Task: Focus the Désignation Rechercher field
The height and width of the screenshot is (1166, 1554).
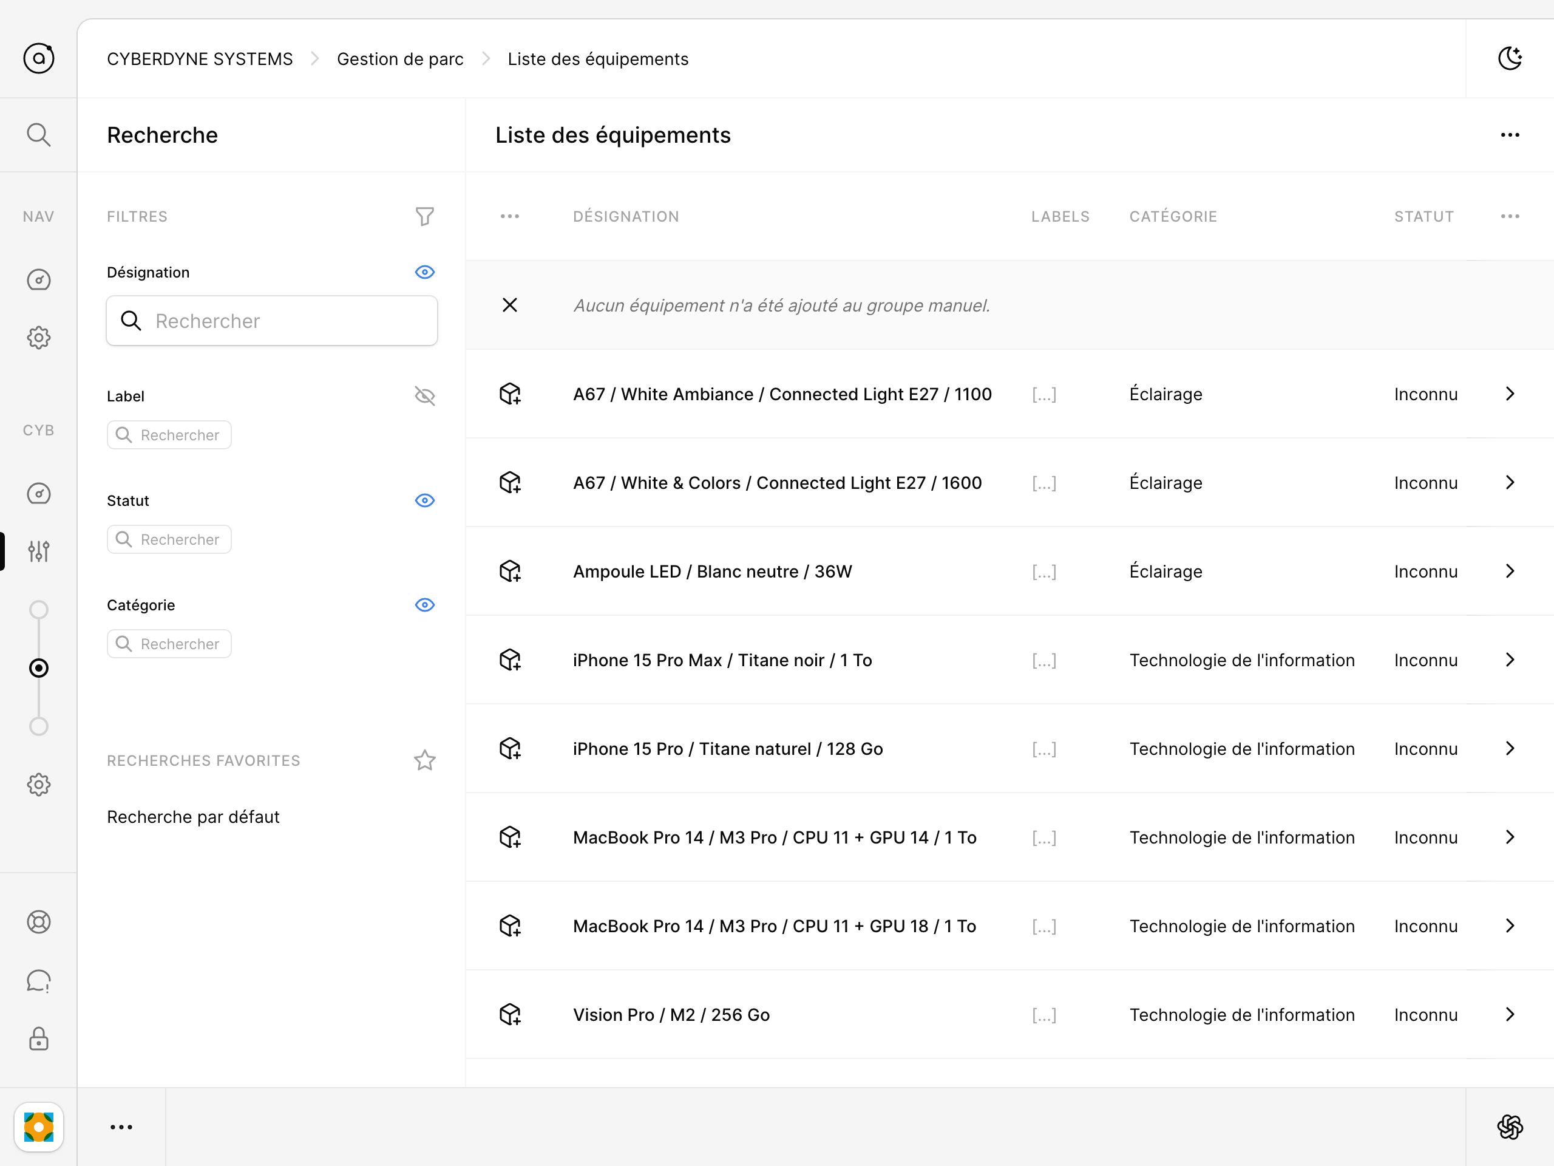Action: pyautogui.click(x=272, y=321)
